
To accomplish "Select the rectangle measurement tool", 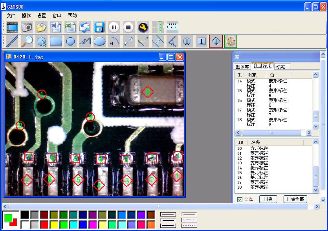I will tap(56, 41).
